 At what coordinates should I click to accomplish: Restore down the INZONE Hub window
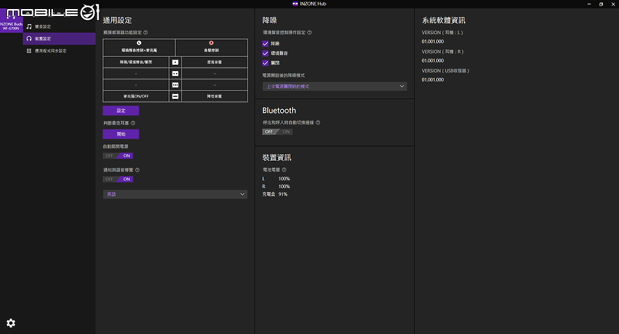tap(601, 4)
